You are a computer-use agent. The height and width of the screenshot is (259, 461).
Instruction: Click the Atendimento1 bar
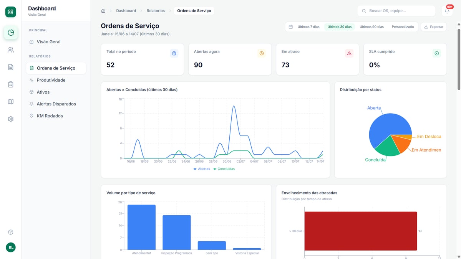coord(141,227)
